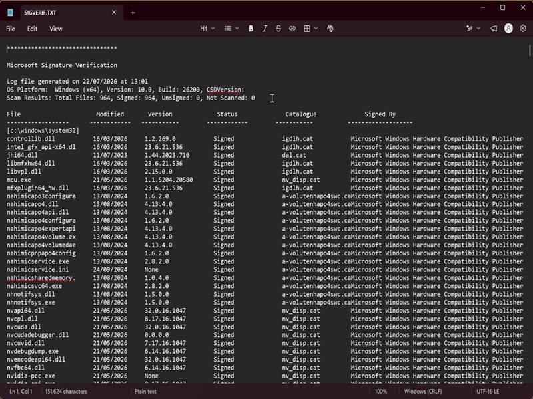
Task: Open the H1 heading dropdown
Action: (207, 29)
